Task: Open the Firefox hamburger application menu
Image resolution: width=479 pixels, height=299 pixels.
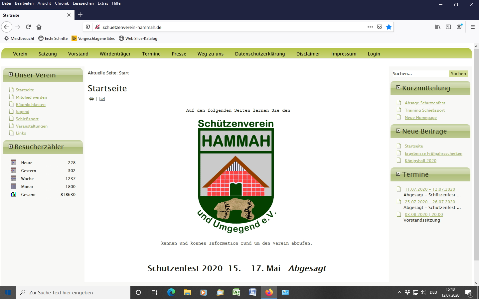Action: pos(472,27)
